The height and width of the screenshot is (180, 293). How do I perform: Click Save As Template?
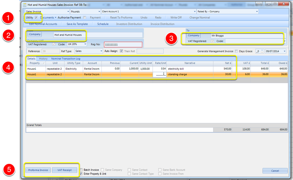tap(77, 24)
